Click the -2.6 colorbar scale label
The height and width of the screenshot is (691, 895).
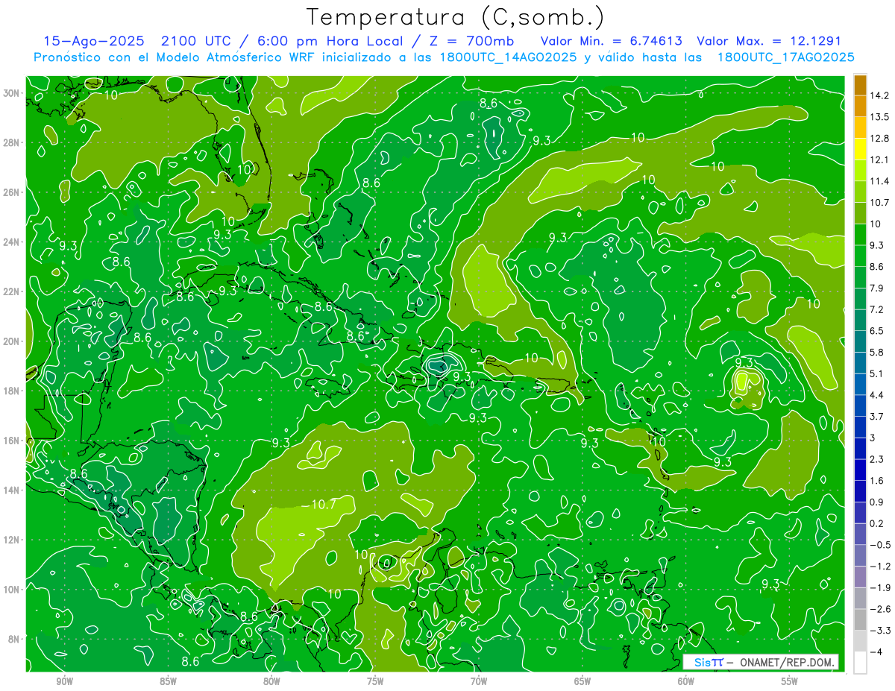click(879, 610)
